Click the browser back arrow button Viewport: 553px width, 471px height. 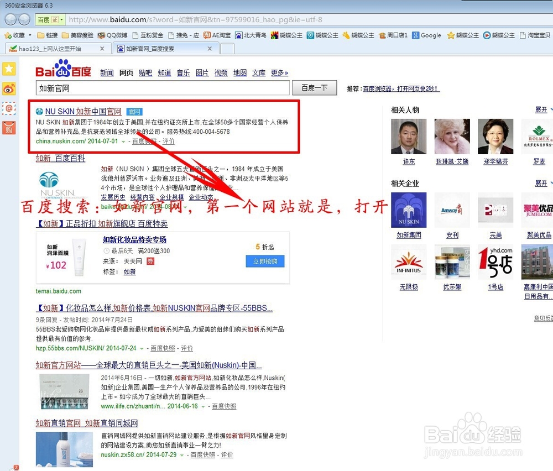tap(10, 19)
